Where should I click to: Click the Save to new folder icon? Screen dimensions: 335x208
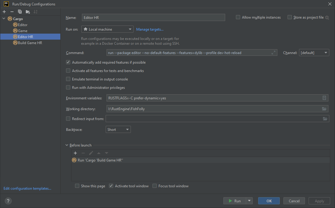pos(28,12)
